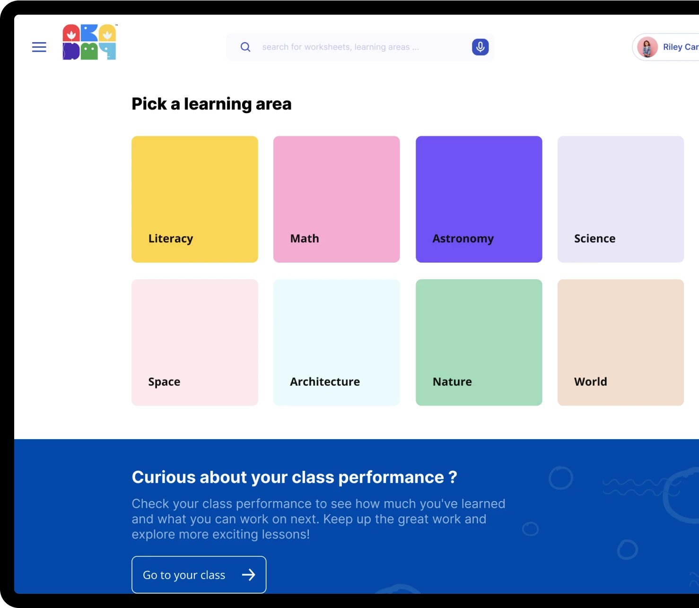Open the World learning area card
This screenshot has width=699, height=608.
point(620,342)
